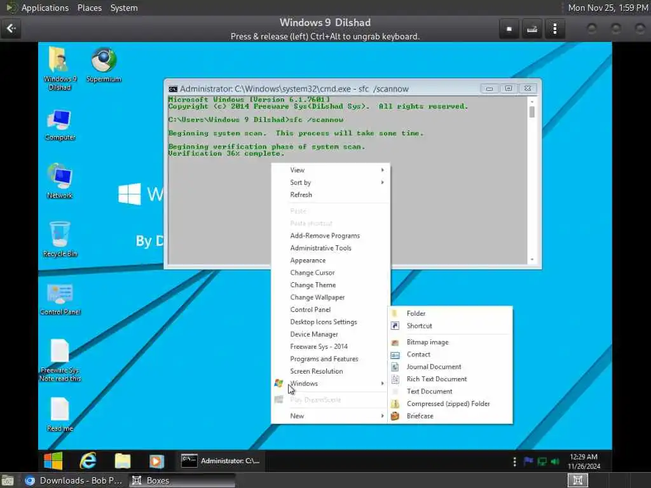Expand the New submenu entry

pos(331,416)
